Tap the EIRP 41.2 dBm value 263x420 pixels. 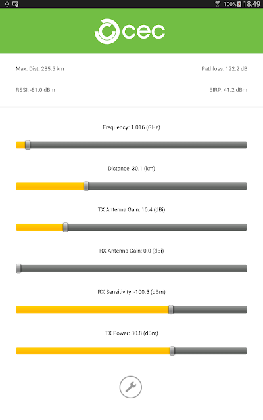coord(228,90)
